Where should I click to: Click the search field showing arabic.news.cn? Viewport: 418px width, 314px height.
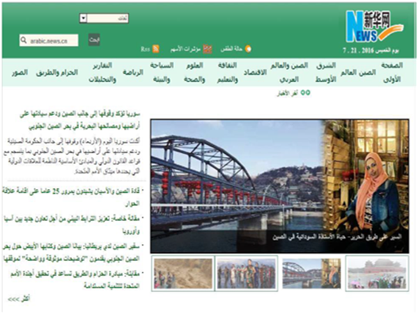click(x=49, y=40)
